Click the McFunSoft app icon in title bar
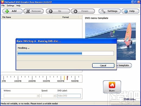The width and height of the screenshot is (141, 106). pyautogui.click(x=2, y=2)
